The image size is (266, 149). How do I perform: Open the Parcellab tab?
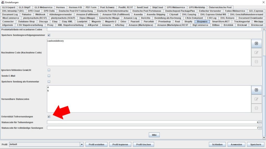(149, 22)
